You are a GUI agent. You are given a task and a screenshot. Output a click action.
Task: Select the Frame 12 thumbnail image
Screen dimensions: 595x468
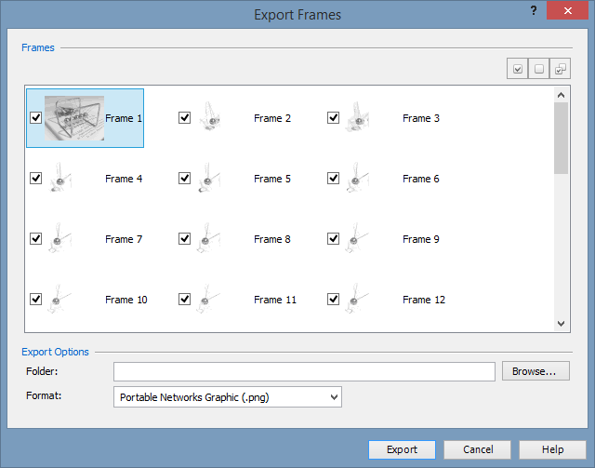tap(357, 299)
